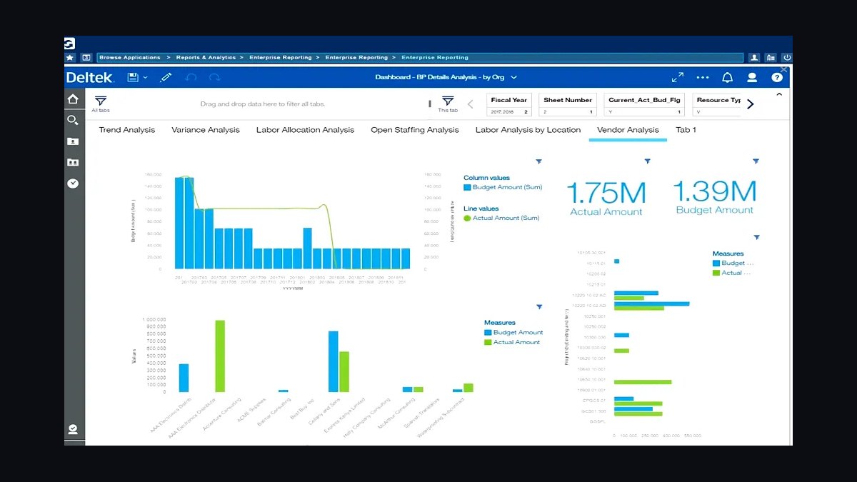The height and width of the screenshot is (482, 857).
Task: Click the YYYYMM axis label
Action: [x=292, y=288]
